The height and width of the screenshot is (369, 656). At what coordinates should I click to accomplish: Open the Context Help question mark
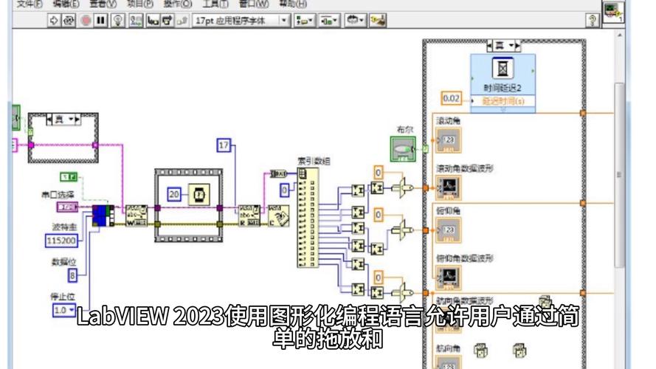(593, 20)
